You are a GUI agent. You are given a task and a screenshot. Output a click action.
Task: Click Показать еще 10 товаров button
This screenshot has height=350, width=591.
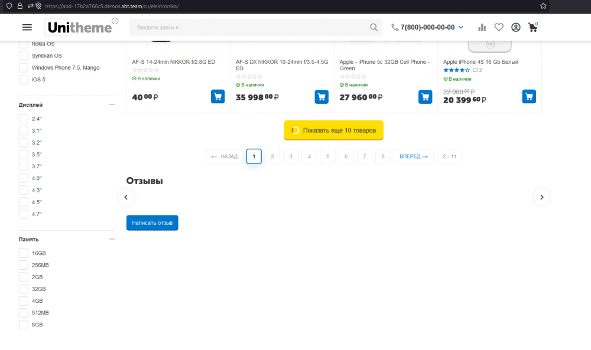coord(334,130)
